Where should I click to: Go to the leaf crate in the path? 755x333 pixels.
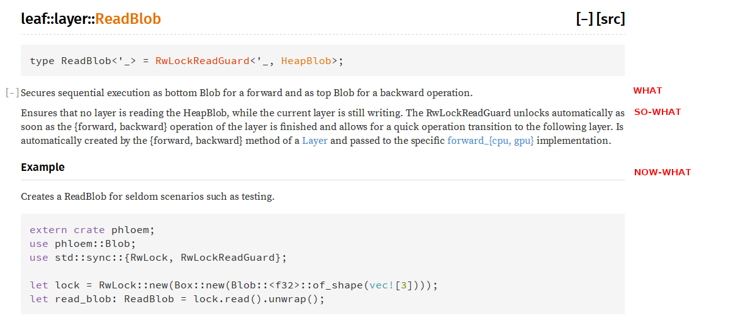pyautogui.click(x=32, y=19)
